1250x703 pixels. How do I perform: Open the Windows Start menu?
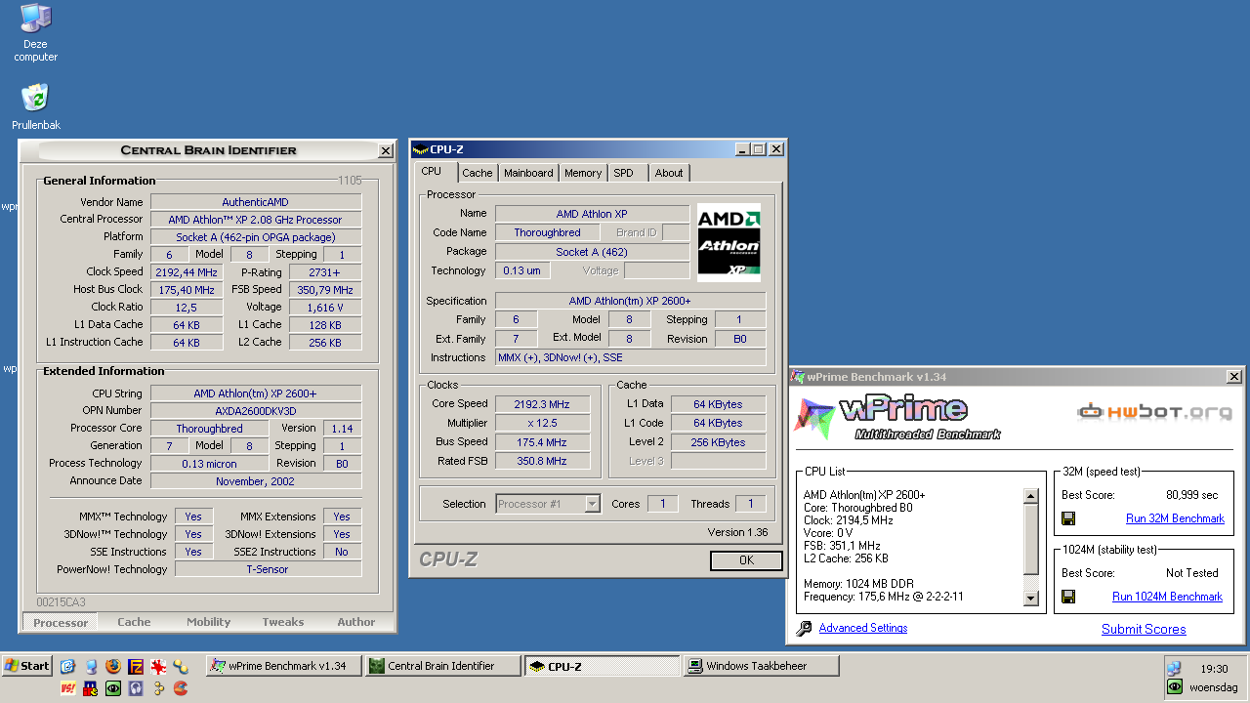[x=27, y=666]
